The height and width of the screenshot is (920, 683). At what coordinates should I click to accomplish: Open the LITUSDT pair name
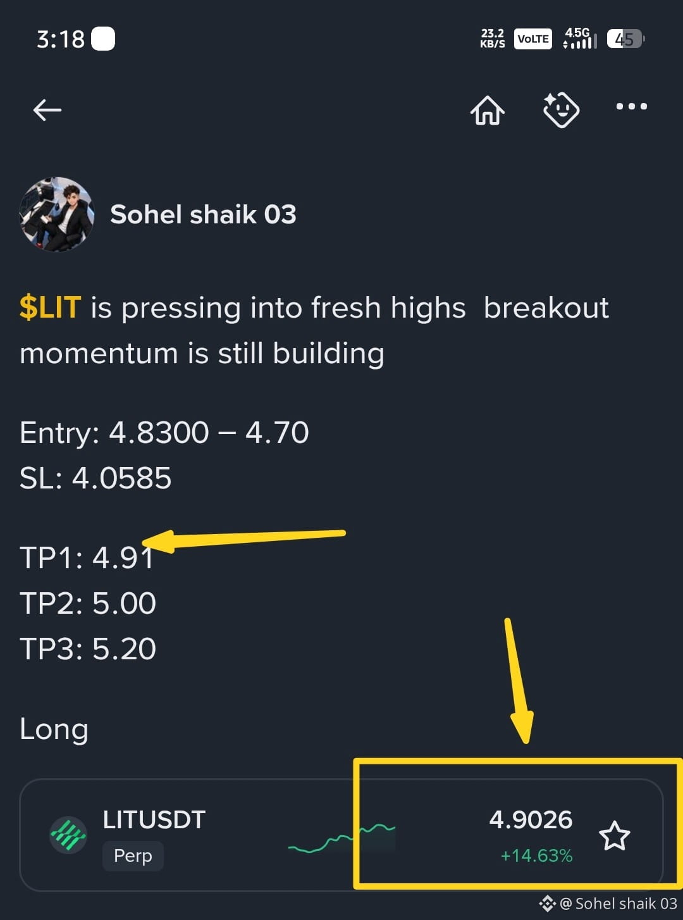154,819
